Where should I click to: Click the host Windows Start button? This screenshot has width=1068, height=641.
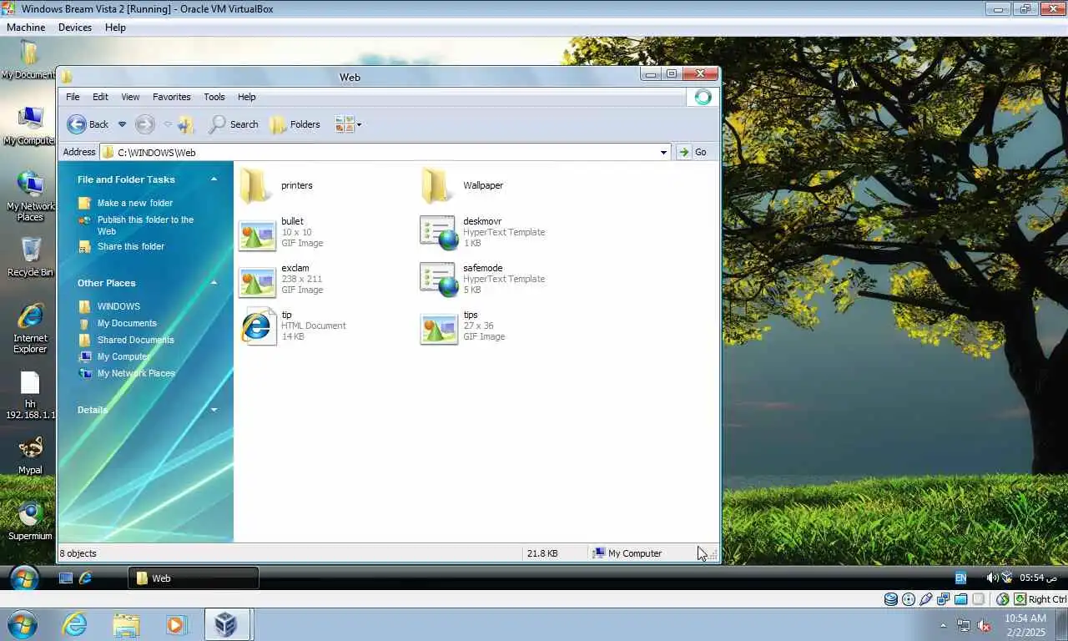[23, 624]
